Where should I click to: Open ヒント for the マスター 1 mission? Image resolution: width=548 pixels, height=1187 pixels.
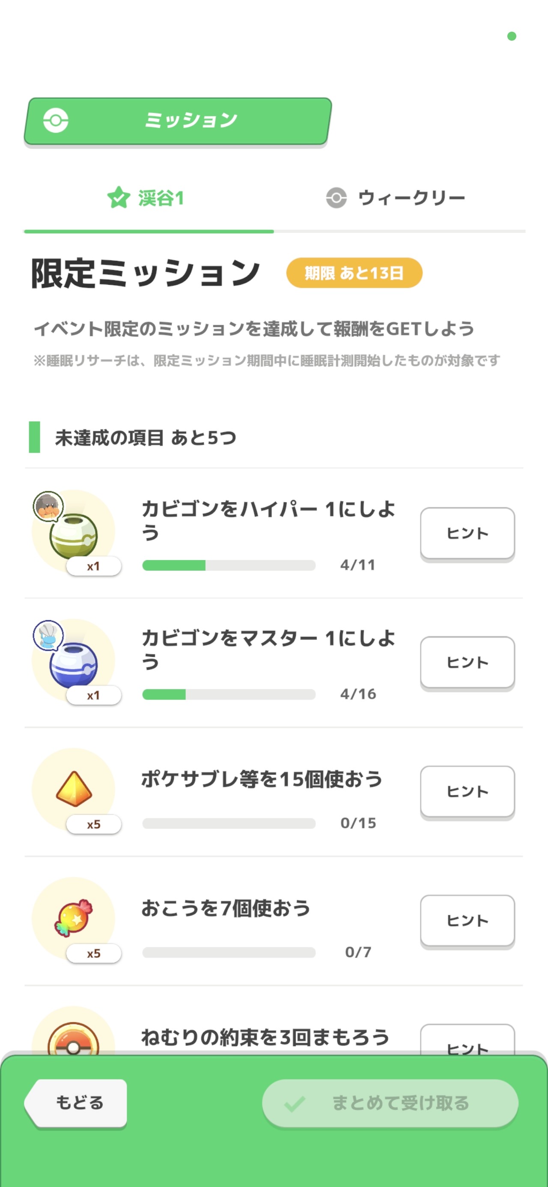467,662
